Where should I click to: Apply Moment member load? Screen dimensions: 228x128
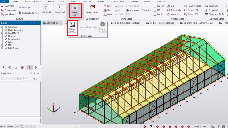[x=172, y=14]
